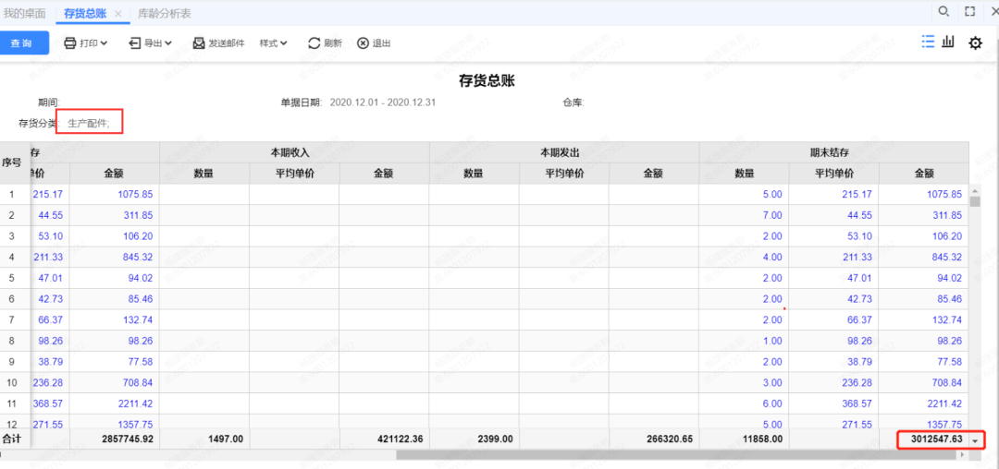Open the settings gear icon
Screen dimensions: 999x469
click(x=975, y=42)
